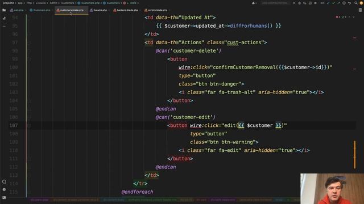364x204 pixels.
Task: Click the 'far fa-trash-alt' class text
Action: (x=230, y=92)
